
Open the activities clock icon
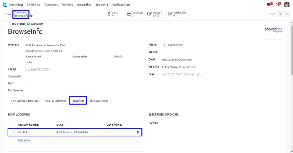[278, 5]
